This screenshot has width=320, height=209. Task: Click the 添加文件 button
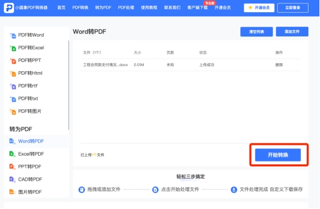[x=292, y=31]
